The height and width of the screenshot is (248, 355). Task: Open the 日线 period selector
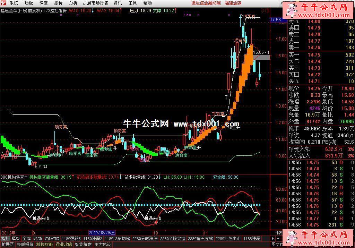[278, 232]
